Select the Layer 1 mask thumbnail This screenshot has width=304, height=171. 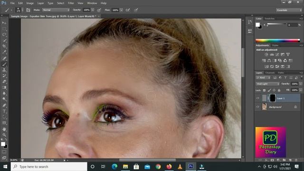point(273,98)
